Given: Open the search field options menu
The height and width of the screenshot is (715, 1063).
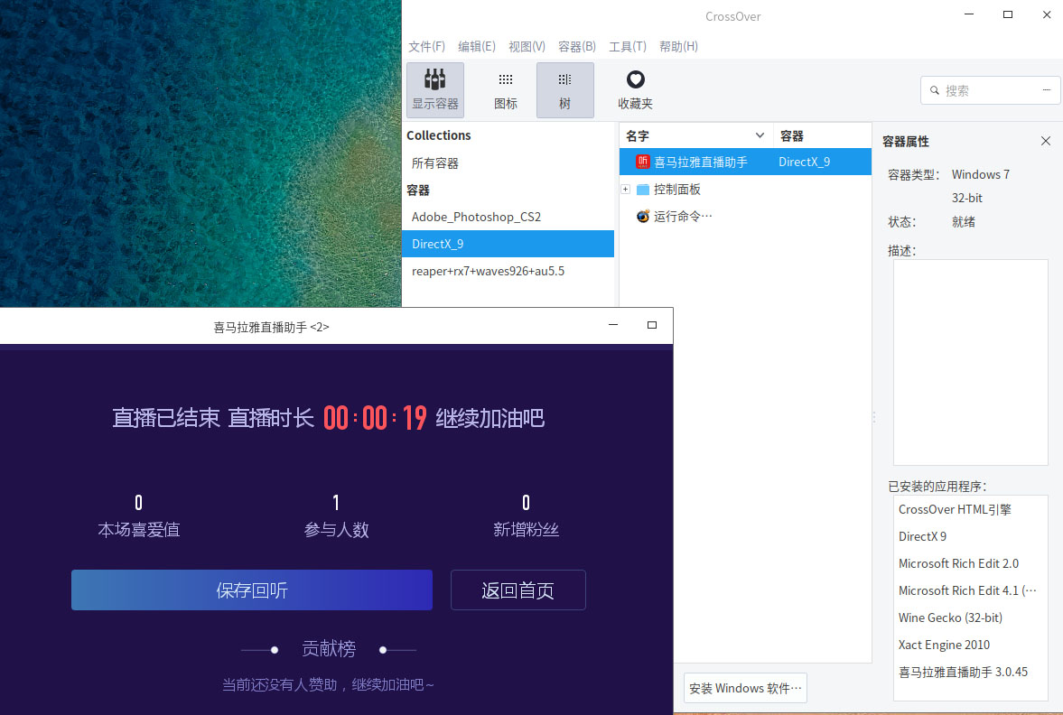Looking at the screenshot, I should (x=1047, y=90).
